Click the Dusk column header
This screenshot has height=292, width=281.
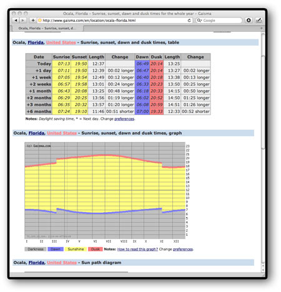(x=157, y=57)
